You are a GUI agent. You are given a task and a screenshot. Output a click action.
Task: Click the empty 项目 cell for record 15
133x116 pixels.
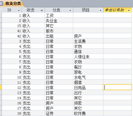(88, 25)
